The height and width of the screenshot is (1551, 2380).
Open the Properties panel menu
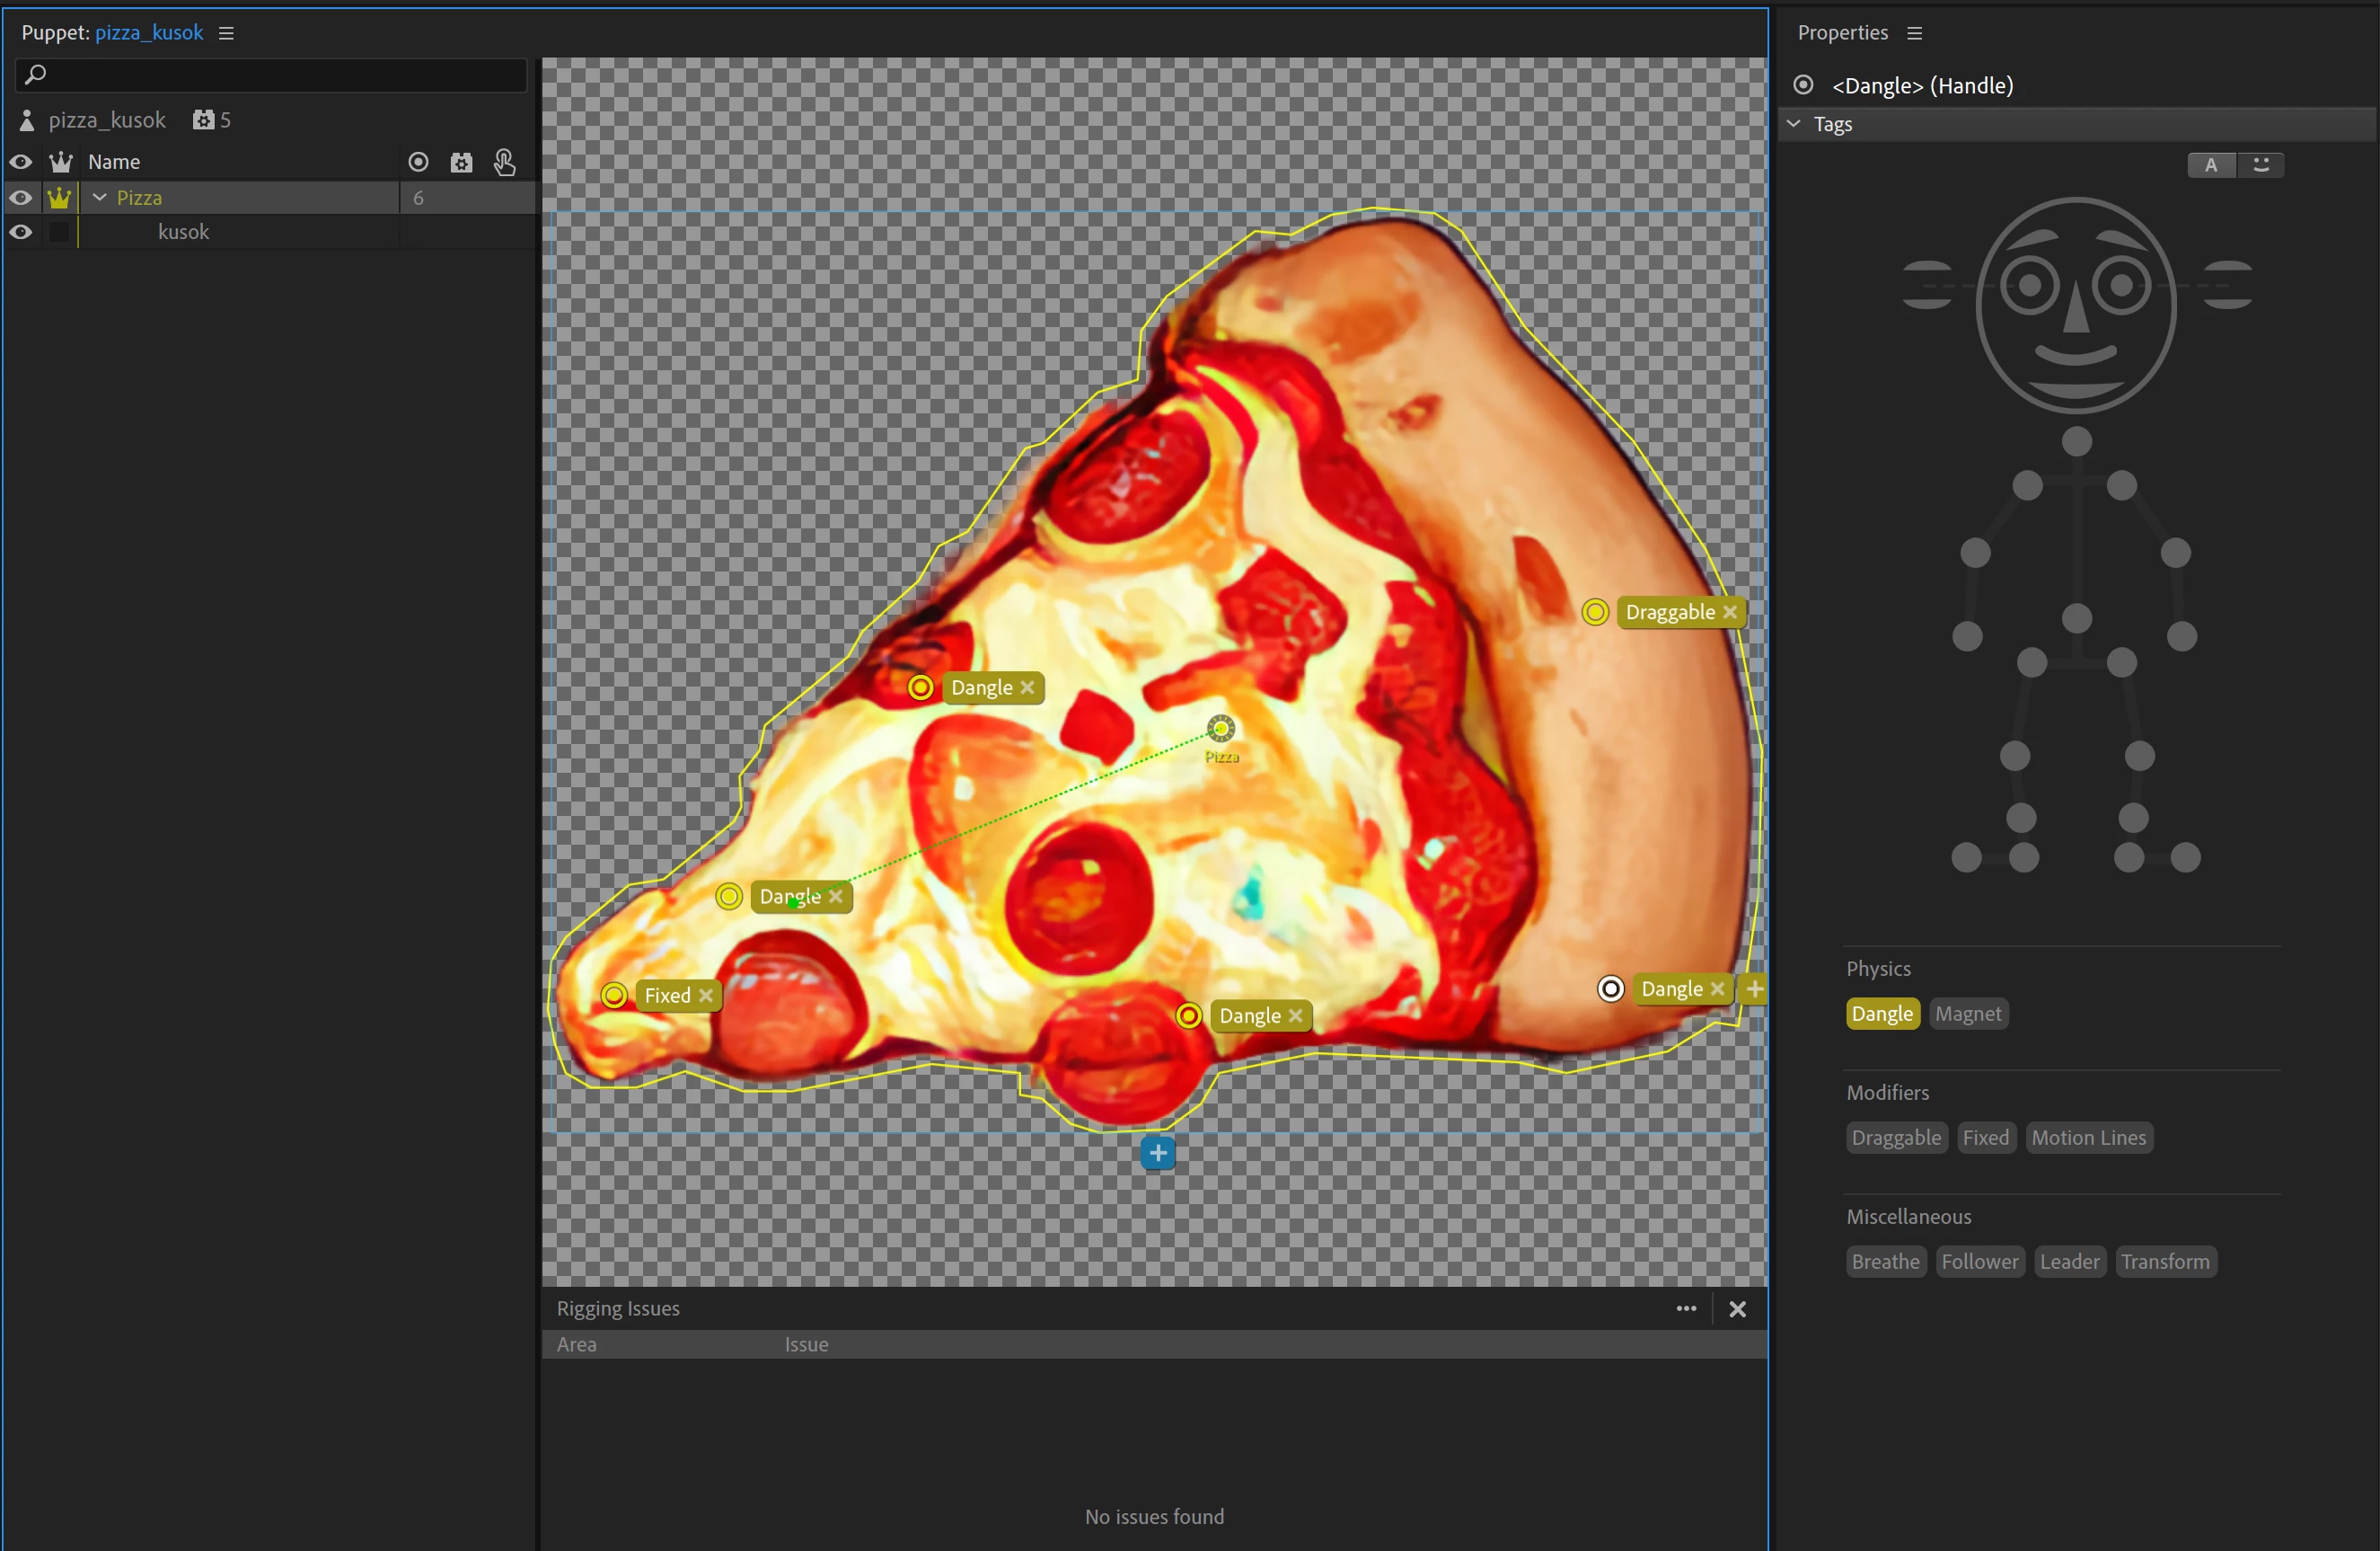tap(1915, 33)
